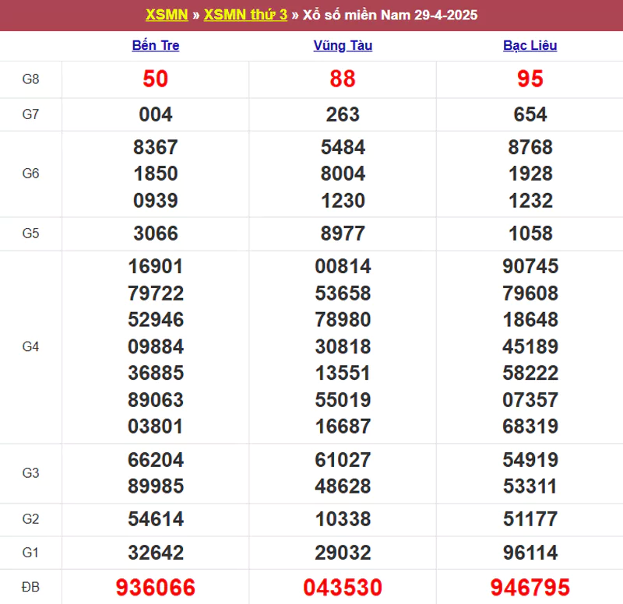Click G5 number 1058

pyautogui.click(x=530, y=233)
